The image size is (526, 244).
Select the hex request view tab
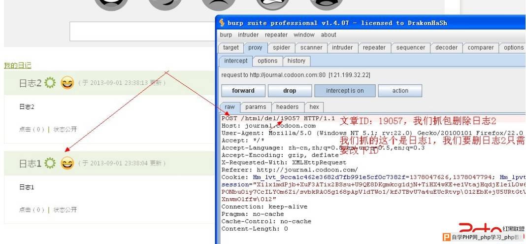click(x=314, y=107)
